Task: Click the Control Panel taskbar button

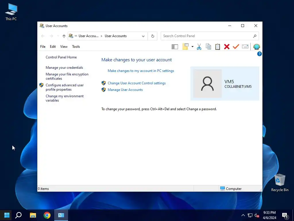Action: pos(61,215)
